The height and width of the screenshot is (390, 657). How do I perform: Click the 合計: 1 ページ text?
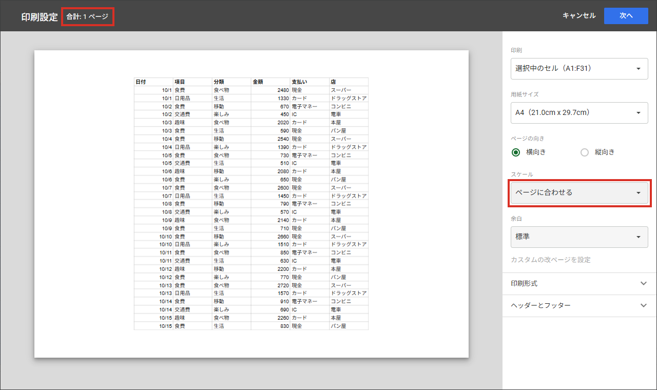pyautogui.click(x=87, y=16)
